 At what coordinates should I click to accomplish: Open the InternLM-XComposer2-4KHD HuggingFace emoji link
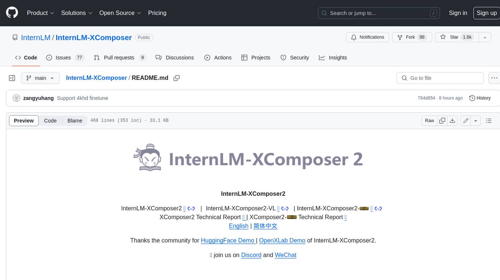pos(371,209)
